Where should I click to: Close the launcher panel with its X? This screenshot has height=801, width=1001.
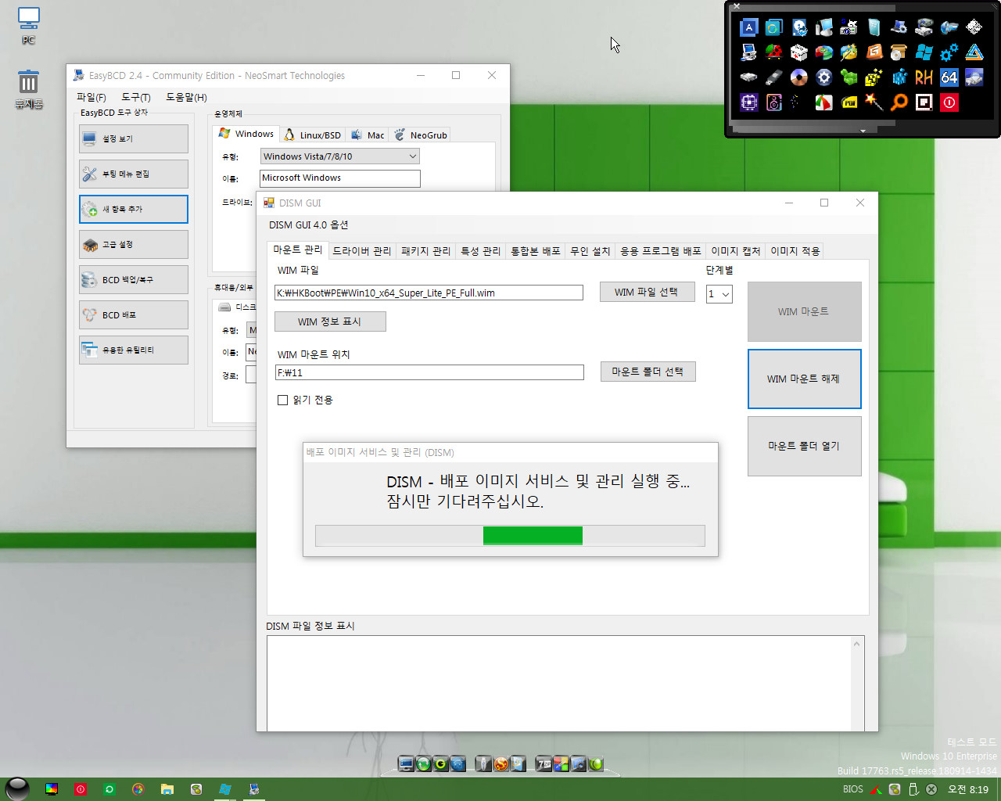point(736,6)
